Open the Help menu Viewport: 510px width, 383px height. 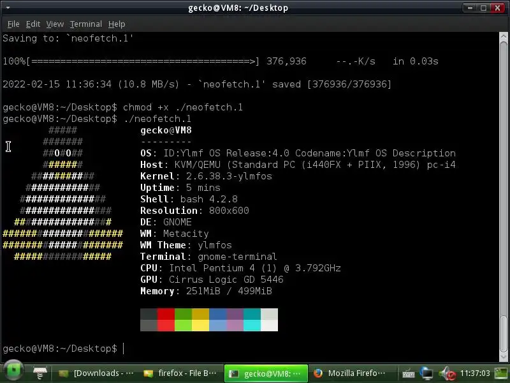pos(117,24)
